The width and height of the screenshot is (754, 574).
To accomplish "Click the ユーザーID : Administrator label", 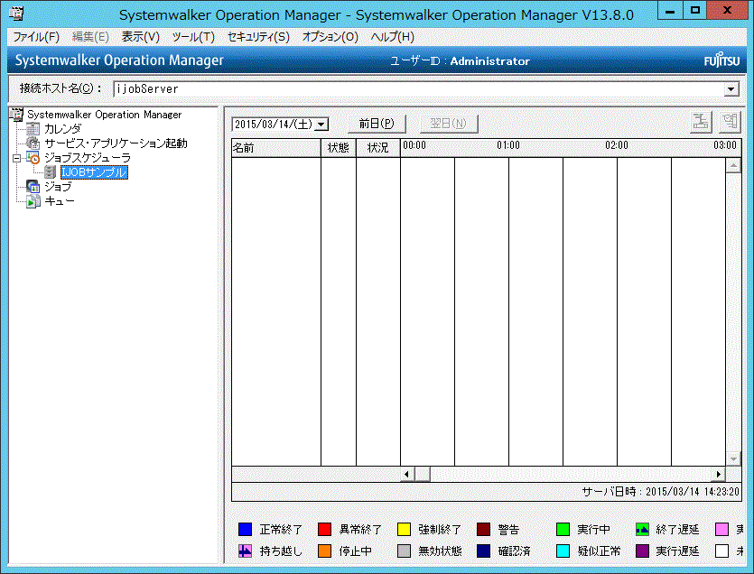I will [x=460, y=61].
